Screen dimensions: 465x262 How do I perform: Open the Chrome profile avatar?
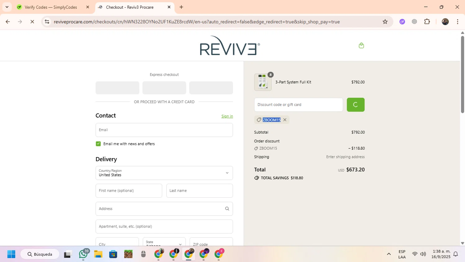coord(445,22)
